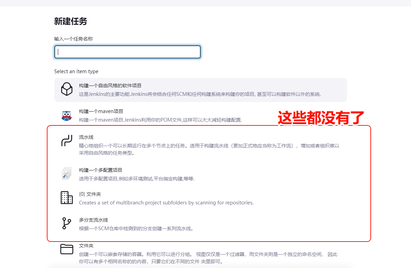Click the 文件夹 folder icon
This screenshot has width=411, height=268.
[x=67, y=249]
